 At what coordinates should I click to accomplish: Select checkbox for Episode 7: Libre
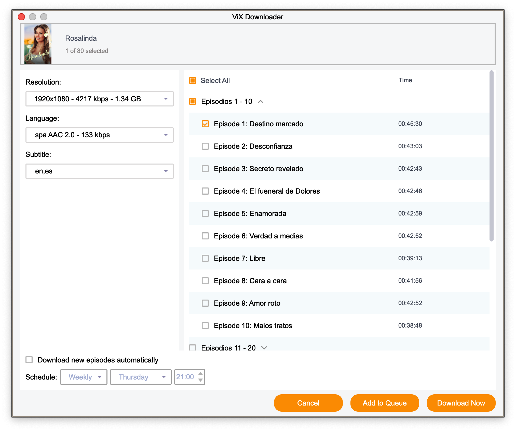[205, 258]
